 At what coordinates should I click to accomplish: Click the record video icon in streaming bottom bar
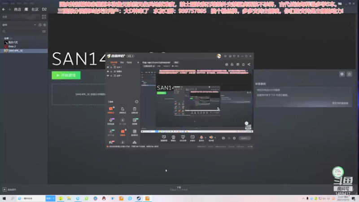(x=223, y=138)
